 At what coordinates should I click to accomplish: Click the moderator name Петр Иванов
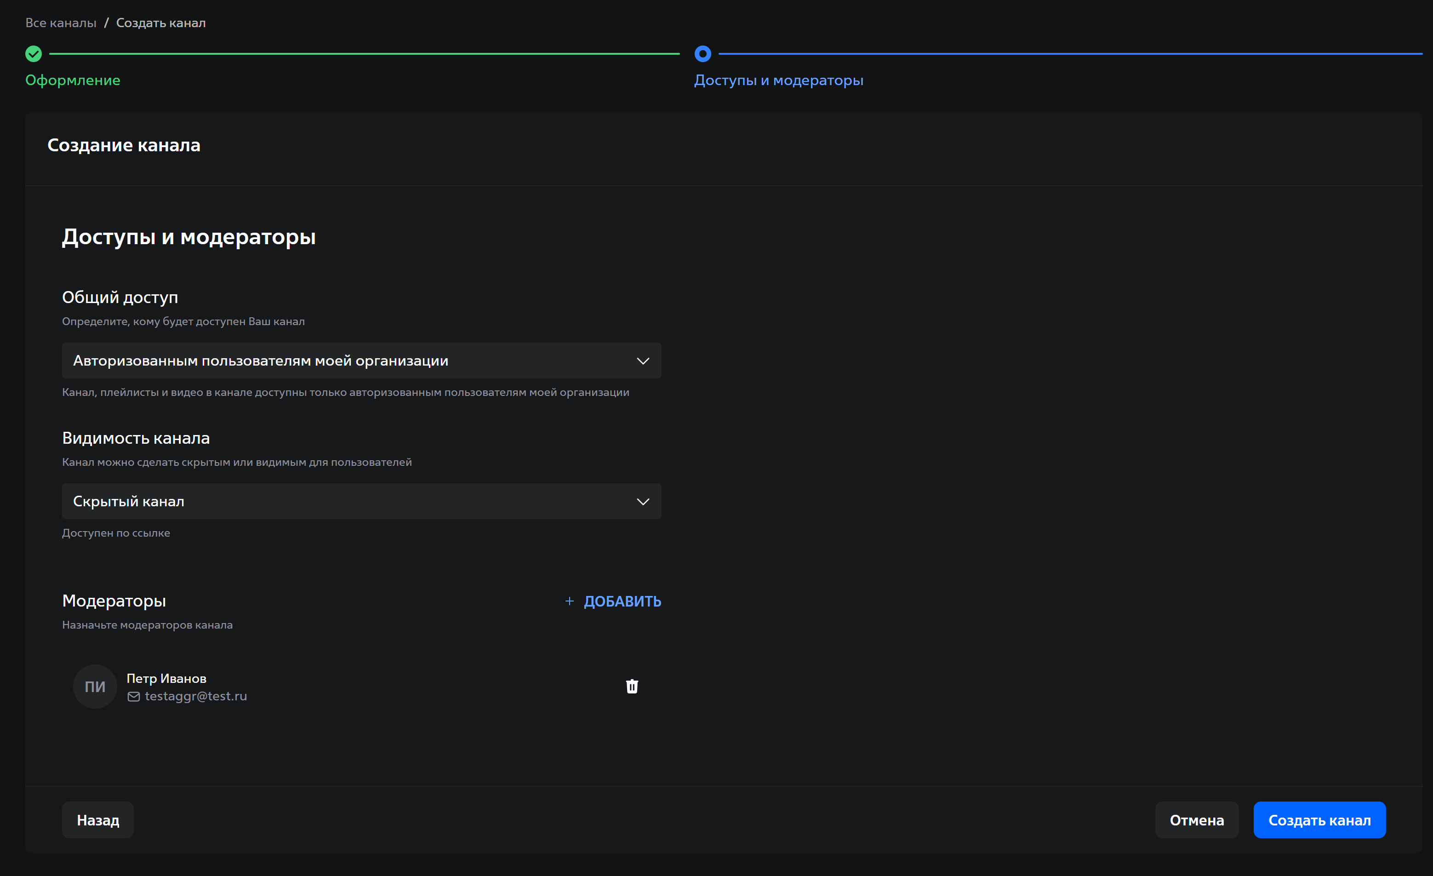click(x=166, y=678)
